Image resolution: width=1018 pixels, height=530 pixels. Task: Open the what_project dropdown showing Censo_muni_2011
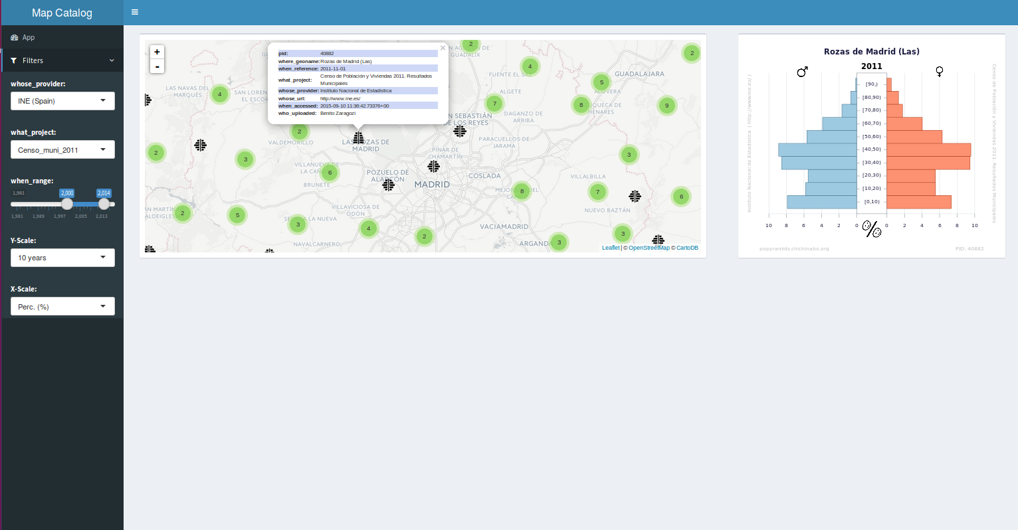[x=62, y=150]
